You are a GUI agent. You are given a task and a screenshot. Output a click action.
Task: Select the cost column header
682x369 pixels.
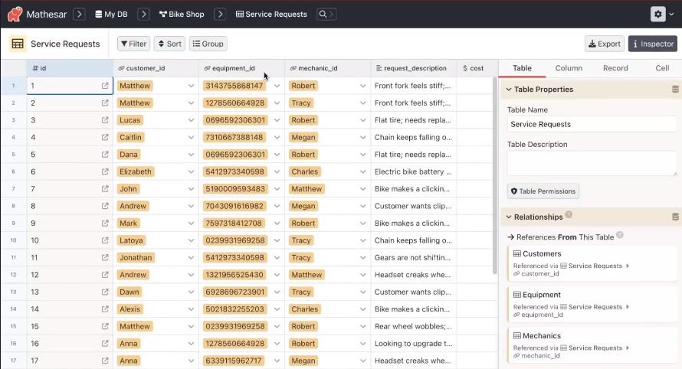[x=477, y=68]
